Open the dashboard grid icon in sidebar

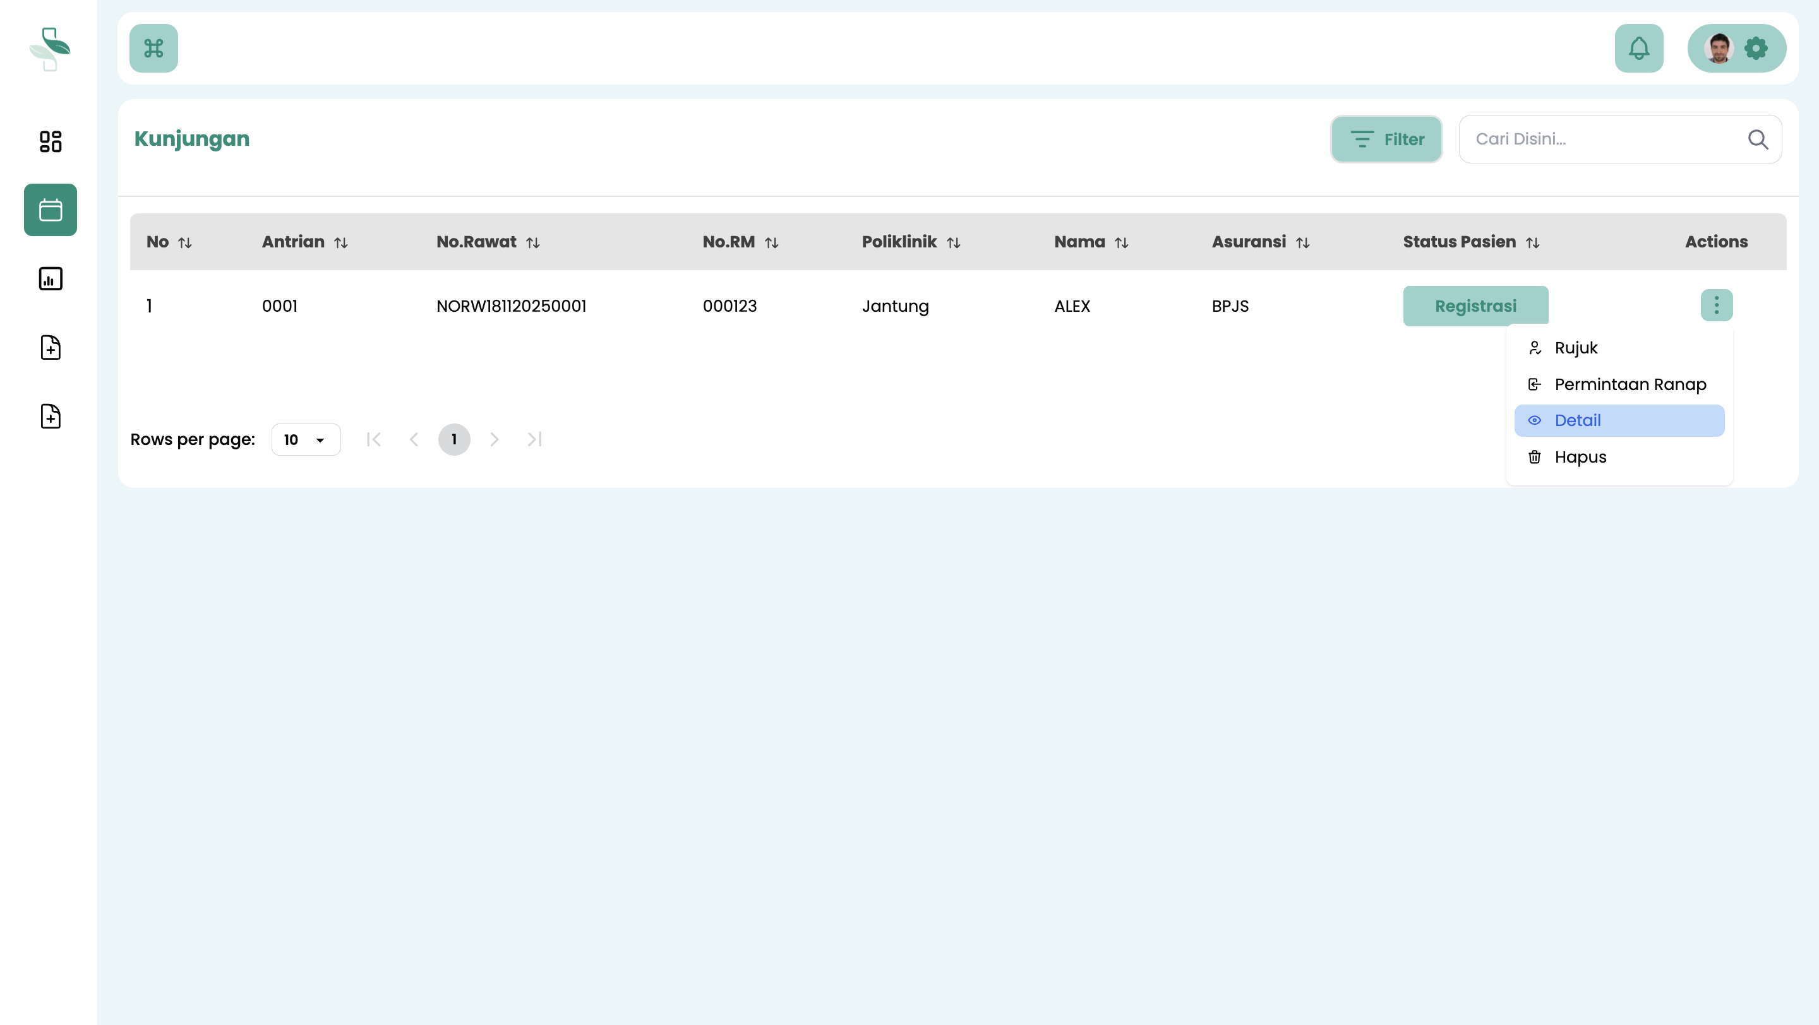(x=49, y=141)
